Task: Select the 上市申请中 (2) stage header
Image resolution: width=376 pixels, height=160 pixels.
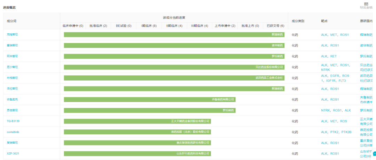Action: pos(225,26)
